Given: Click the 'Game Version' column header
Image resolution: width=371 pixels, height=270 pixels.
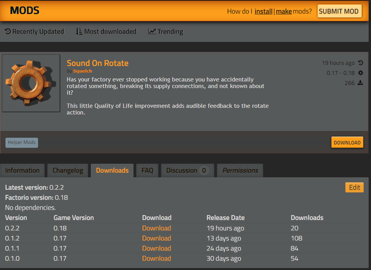Looking at the screenshot, I should tap(74, 218).
